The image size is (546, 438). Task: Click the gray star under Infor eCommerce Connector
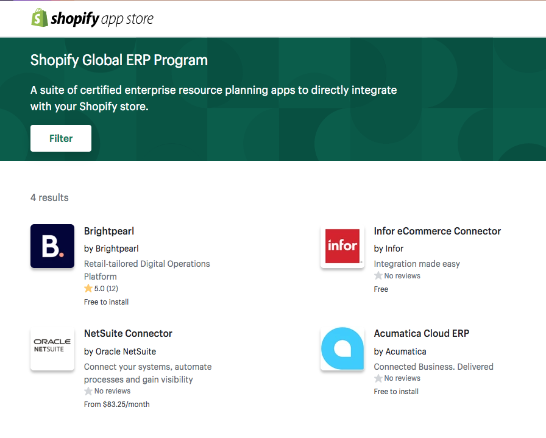(x=378, y=276)
